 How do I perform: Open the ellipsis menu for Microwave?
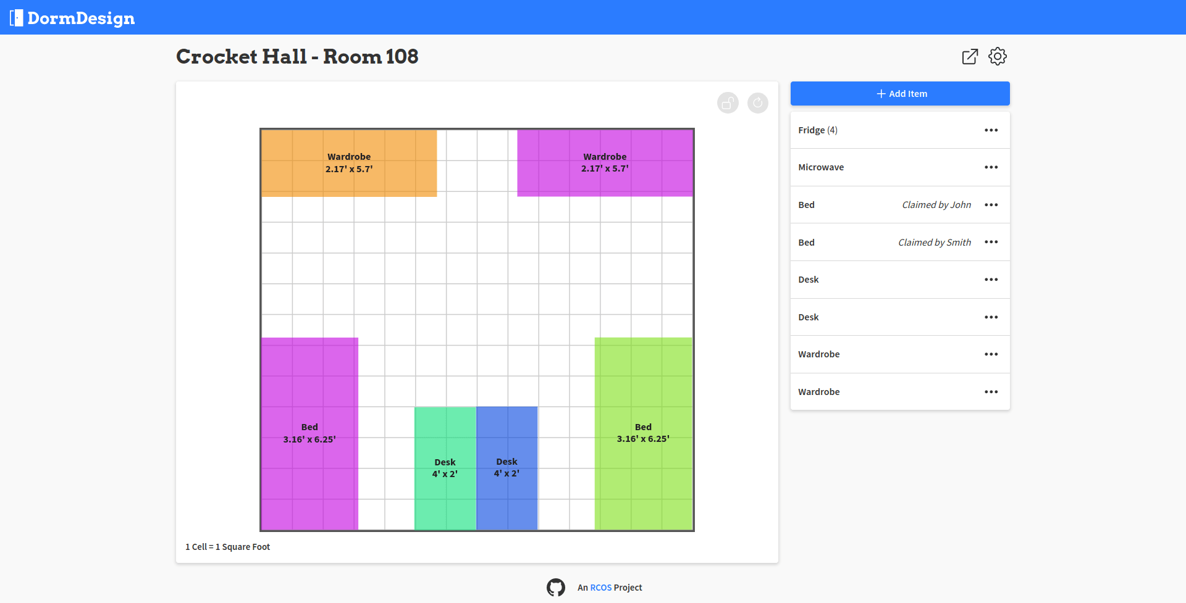991,167
